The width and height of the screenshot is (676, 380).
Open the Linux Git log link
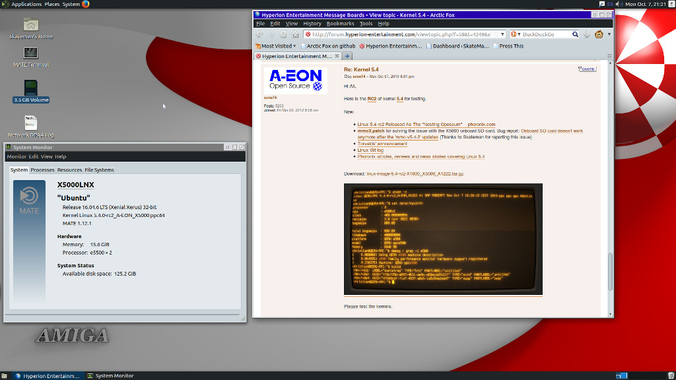(370, 150)
